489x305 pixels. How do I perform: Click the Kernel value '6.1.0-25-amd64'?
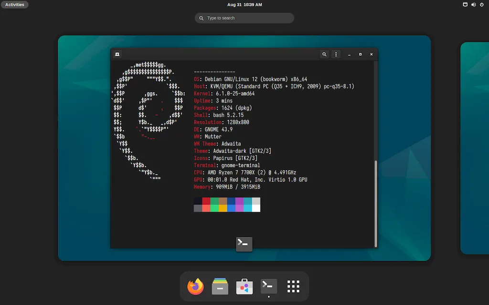click(235, 94)
